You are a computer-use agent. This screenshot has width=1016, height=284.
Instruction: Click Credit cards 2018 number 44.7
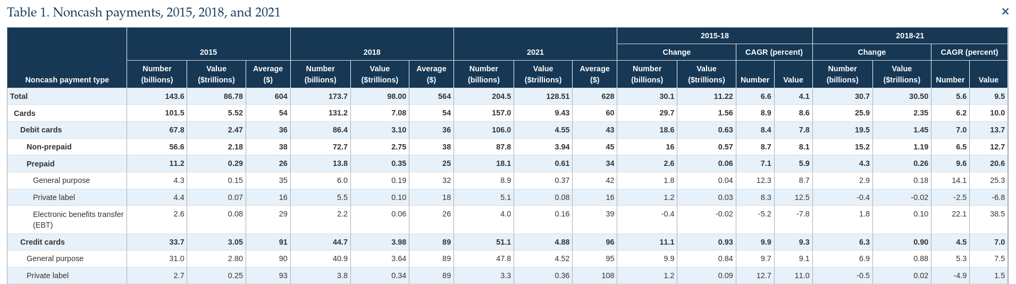340,242
